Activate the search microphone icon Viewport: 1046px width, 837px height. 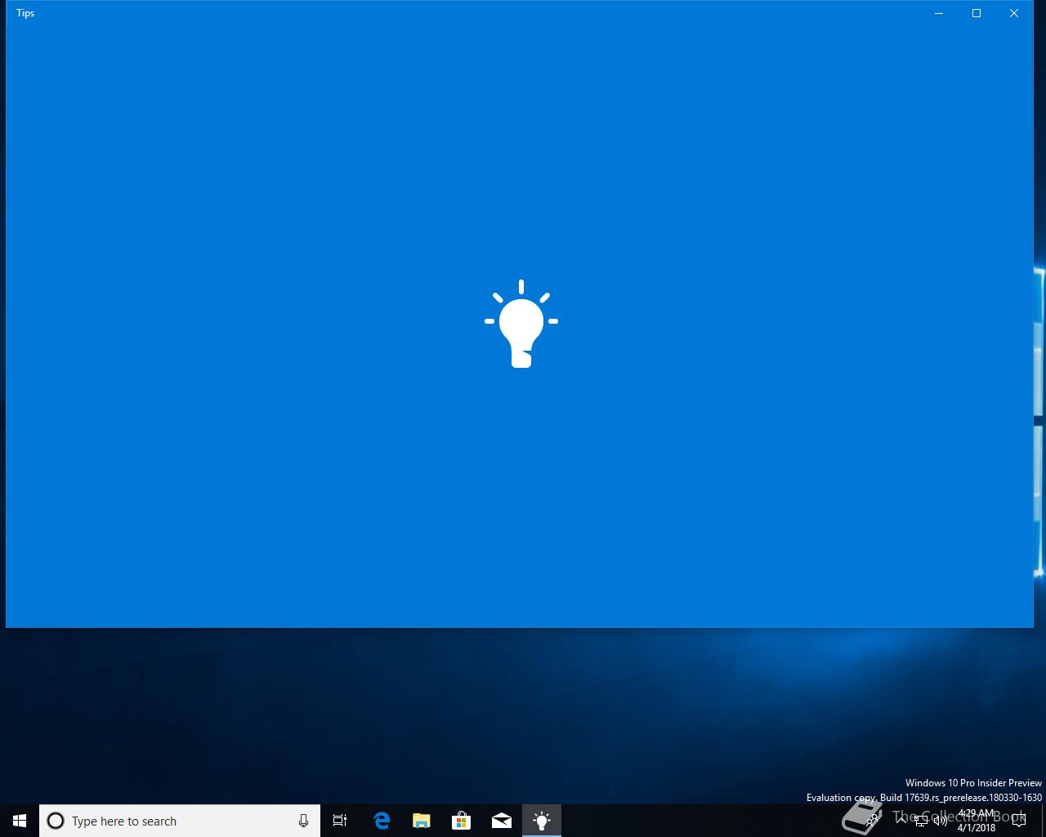(x=303, y=821)
